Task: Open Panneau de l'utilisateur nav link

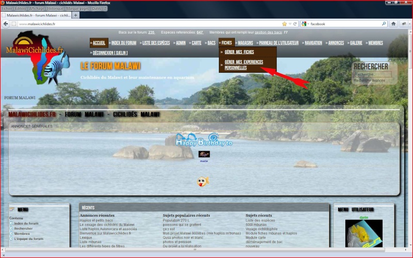Action: point(279,43)
